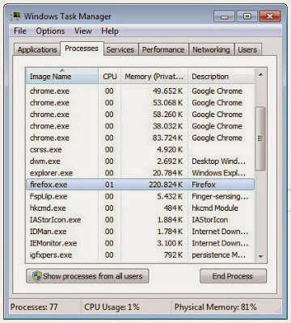Click the CPU Usage: 1% status entry
The height and width of the screenshot is (323, 291).
112,307
